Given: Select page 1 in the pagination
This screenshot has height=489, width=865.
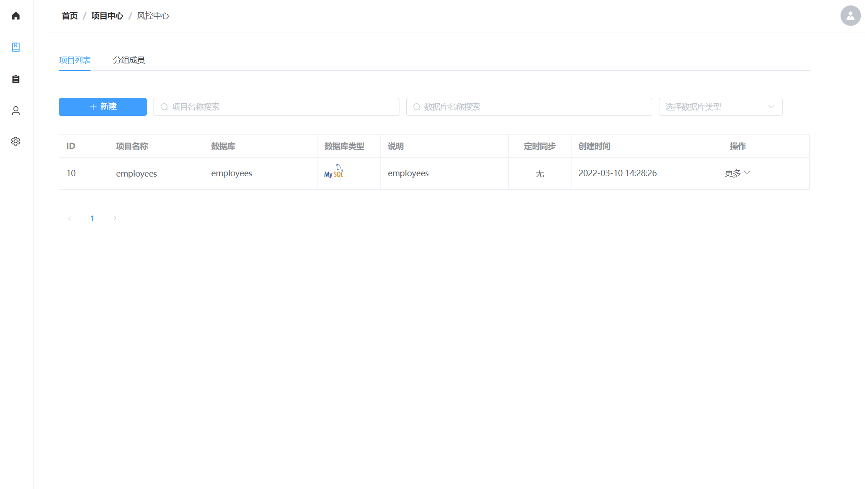Looking at the screenshot, I should tap(92, 218).
